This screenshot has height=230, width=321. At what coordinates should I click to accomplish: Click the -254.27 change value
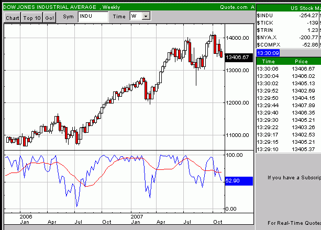pyautogui.click(x=308, y=16)
